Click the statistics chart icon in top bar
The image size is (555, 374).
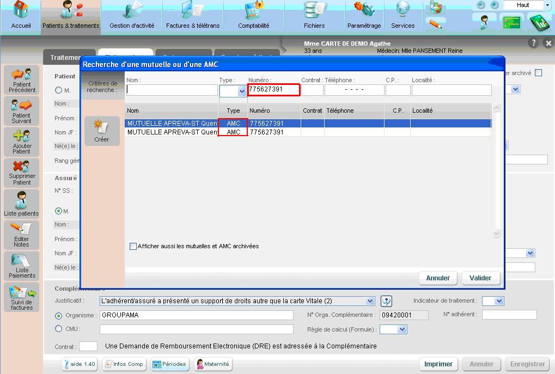pos(436,7)
